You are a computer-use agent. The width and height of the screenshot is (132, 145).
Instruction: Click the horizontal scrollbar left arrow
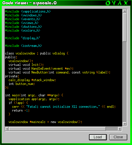[x=7, y=129]
